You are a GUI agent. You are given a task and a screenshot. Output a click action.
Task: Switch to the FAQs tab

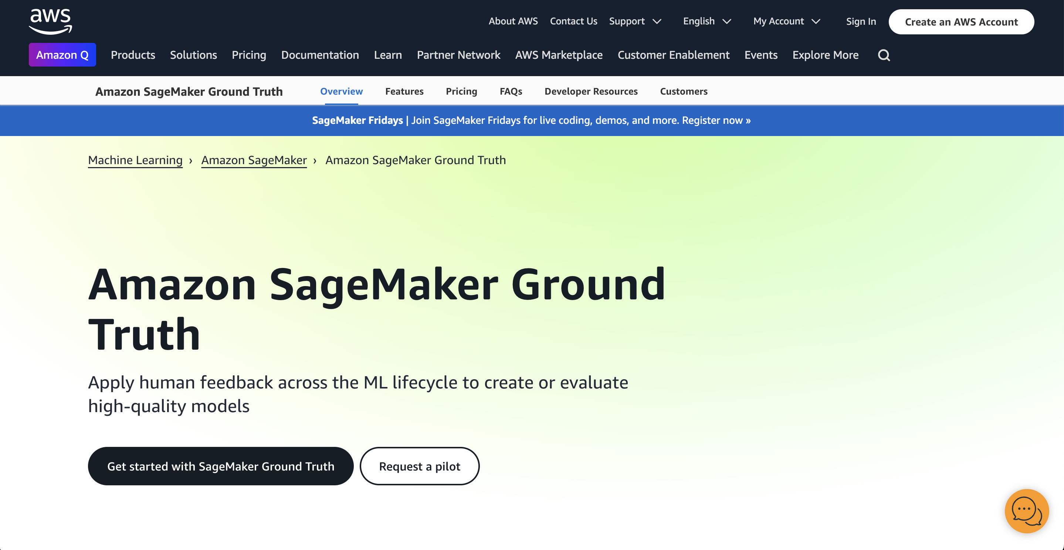(511, 91)
